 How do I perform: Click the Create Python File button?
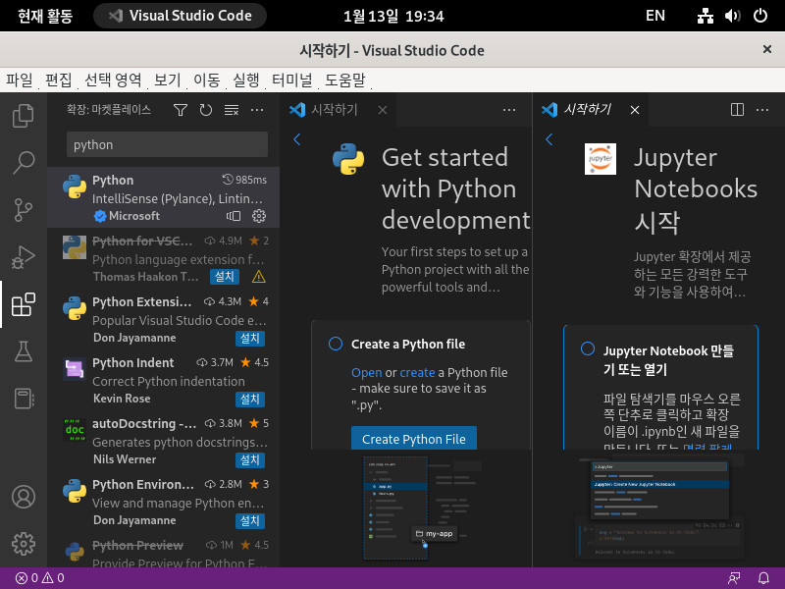pos(414,439)
